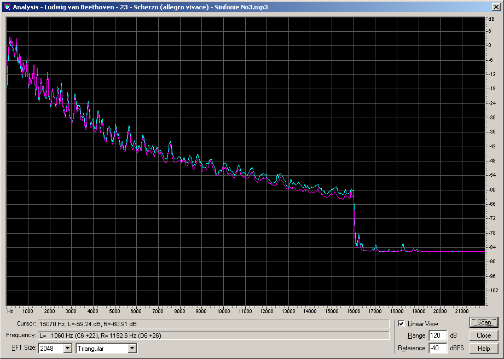Click the 16000 Hz label on frequency axis
The width and height of the screenshot is (504, 359).
(x=354, y=311)
